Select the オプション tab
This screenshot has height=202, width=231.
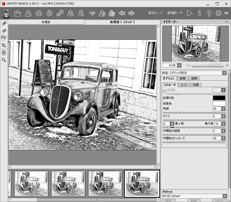[x=169, y=78]
